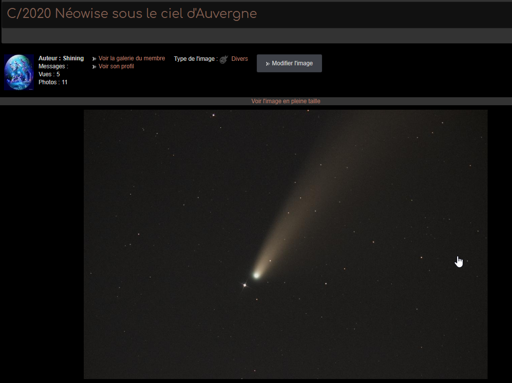Click the Neowise comet photo
512x383 pixels.
click(x=285, y=244)
